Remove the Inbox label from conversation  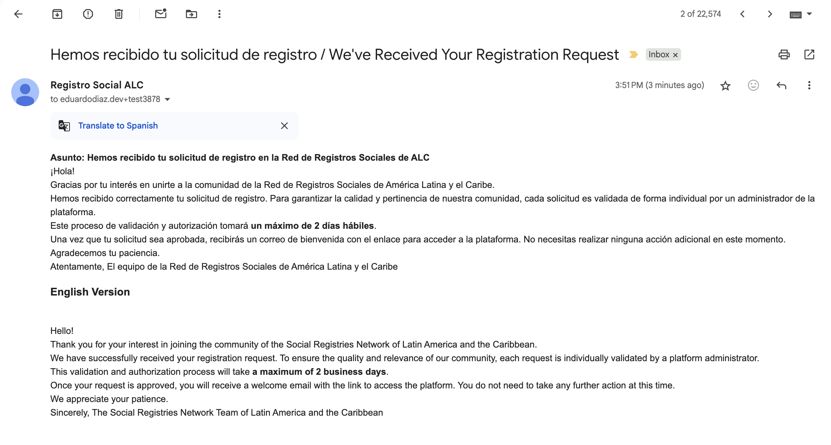(x=675, y=55)
